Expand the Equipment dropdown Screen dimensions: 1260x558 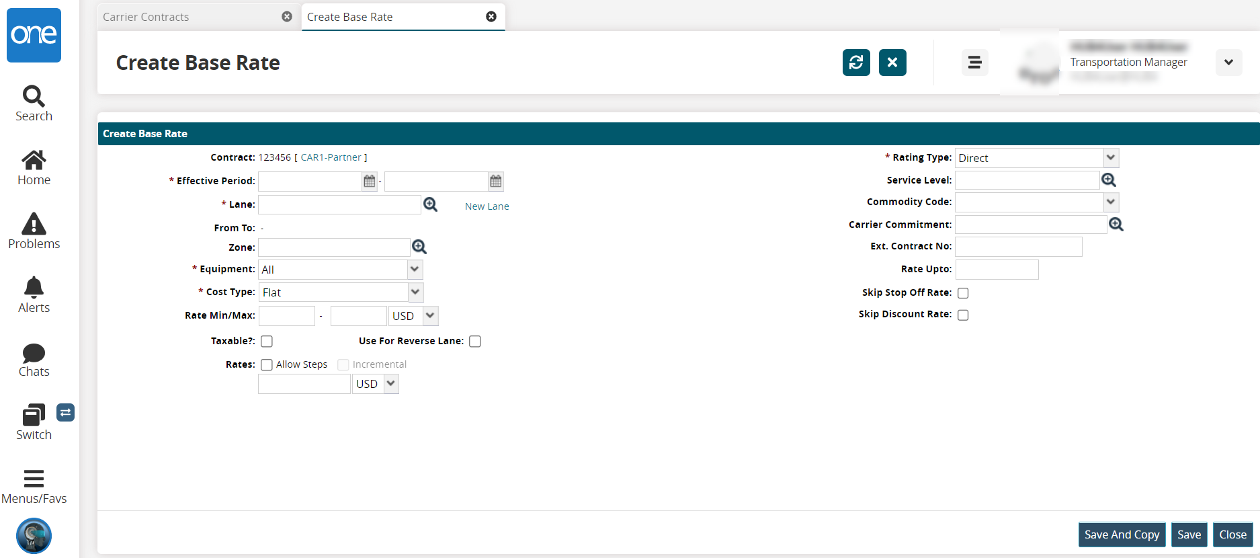pos(415,270)
